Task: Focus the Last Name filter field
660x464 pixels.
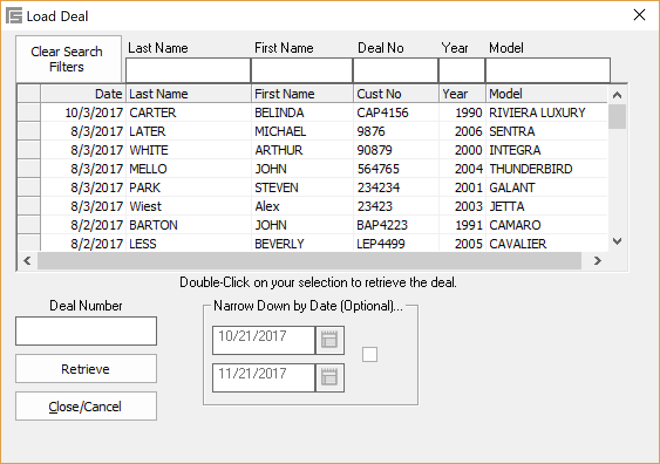Action: [x=188, y=71]
